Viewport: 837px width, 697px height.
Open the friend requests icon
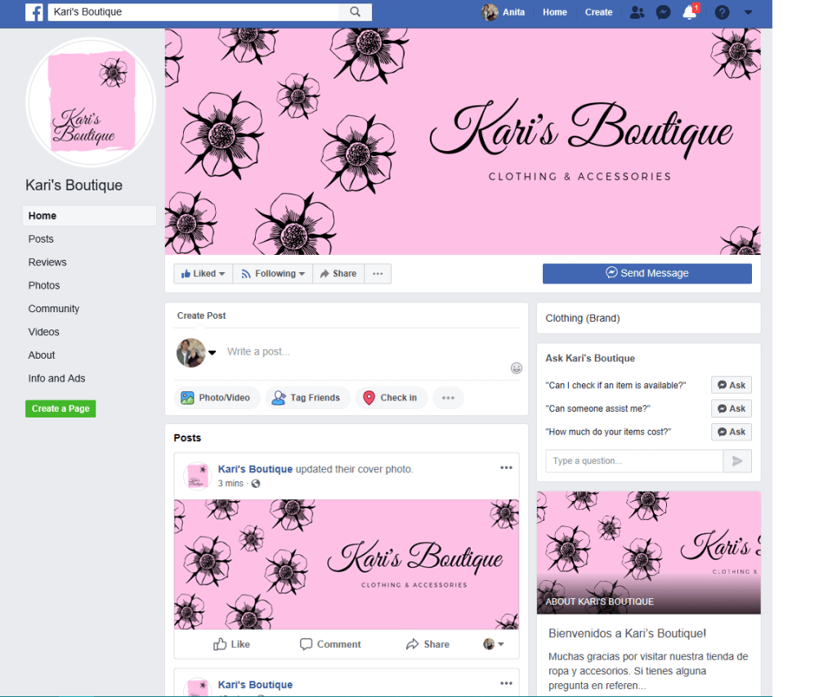pyautogui.click(x=637, y=12)
